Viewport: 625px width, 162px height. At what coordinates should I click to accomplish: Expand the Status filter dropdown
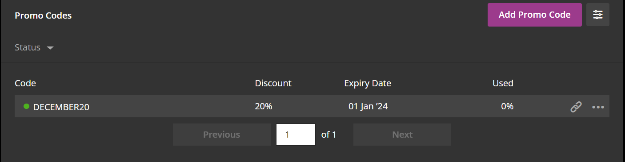[34, 47]
